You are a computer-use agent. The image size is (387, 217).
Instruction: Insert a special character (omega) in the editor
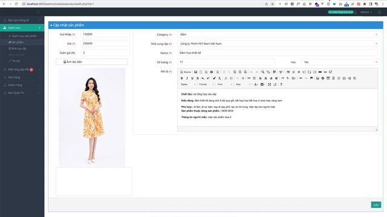point(344,78)
